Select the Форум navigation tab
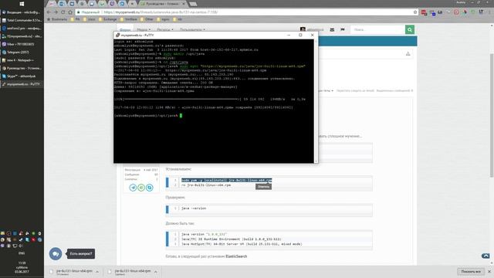 pos(125,29)
